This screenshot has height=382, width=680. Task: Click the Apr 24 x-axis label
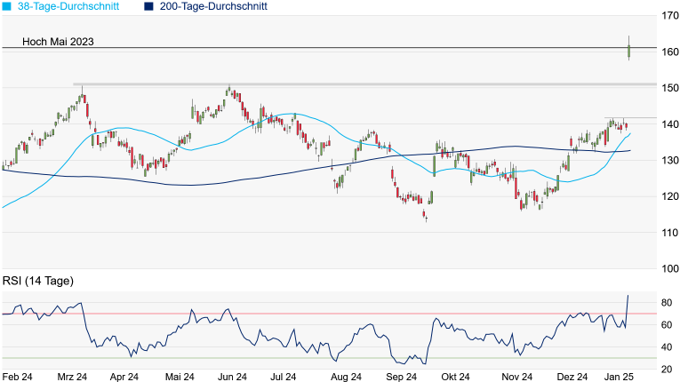point(125,377)
